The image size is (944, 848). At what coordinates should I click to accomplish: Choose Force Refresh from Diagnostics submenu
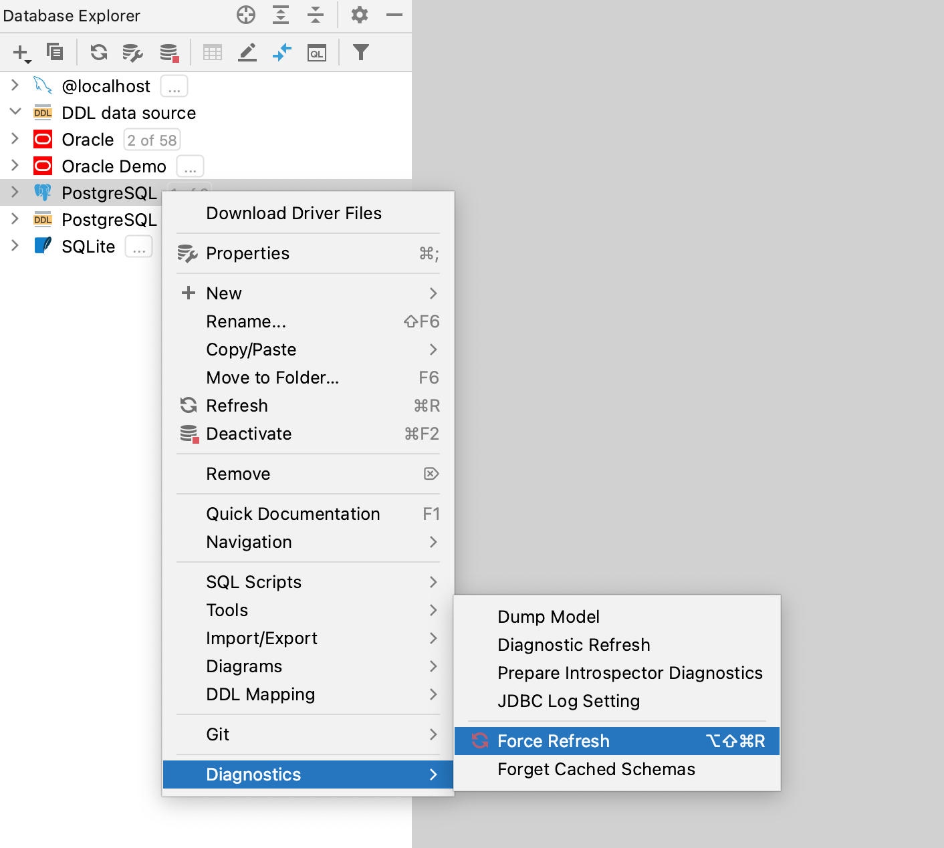point(553,740)
